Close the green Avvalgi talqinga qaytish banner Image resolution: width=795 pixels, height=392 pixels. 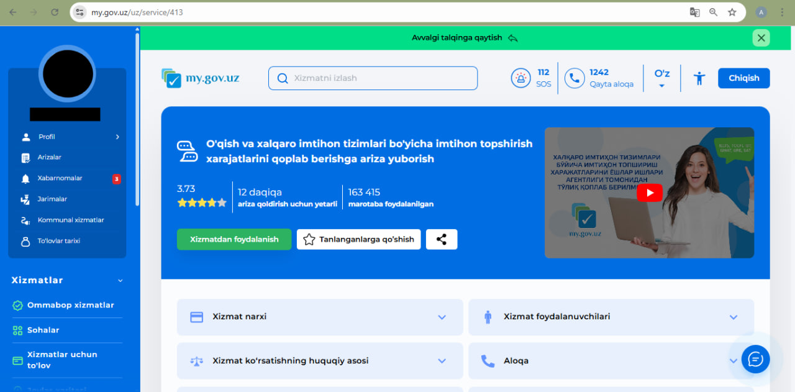tap(761, 38)
